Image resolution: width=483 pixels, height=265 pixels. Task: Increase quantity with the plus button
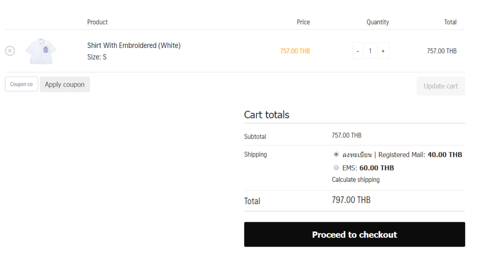coord(383,51)
